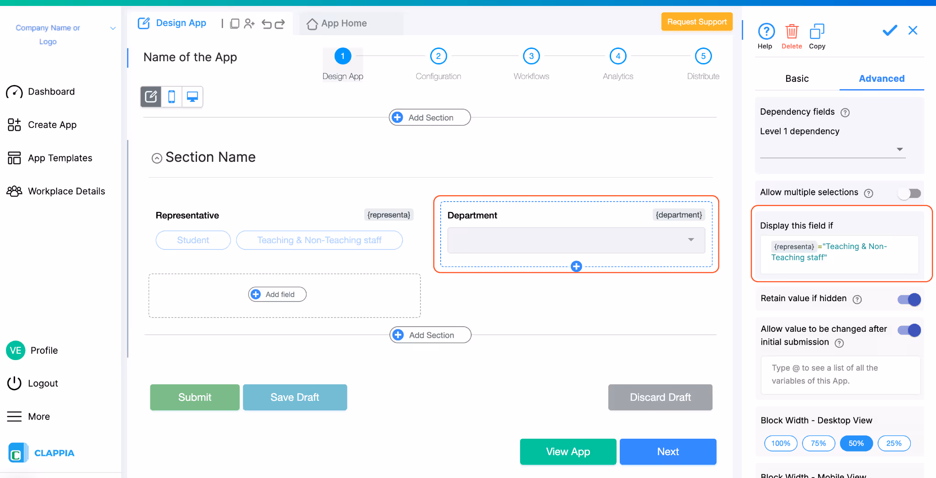
Task: Collapse the Section Name section
Action: pyautogui.click(x=157, y=158)
